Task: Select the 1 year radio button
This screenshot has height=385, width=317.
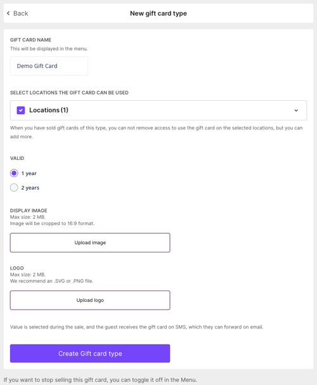Action: coord(14,173)
